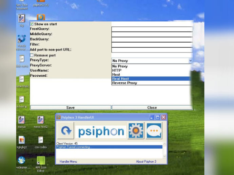
Task: Focus the MiddleQuery input field
Action: tap(152, 34)
